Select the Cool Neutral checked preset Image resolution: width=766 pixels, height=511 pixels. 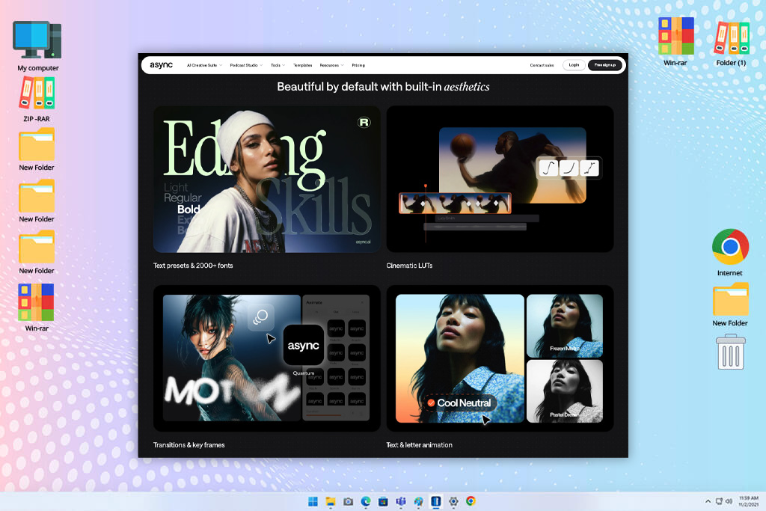pyautogui.click(x=459, y=403)
